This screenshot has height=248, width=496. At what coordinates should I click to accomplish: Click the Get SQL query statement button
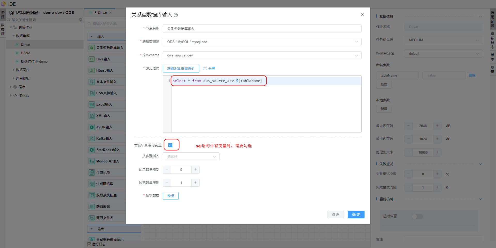[x=181, y=69]
